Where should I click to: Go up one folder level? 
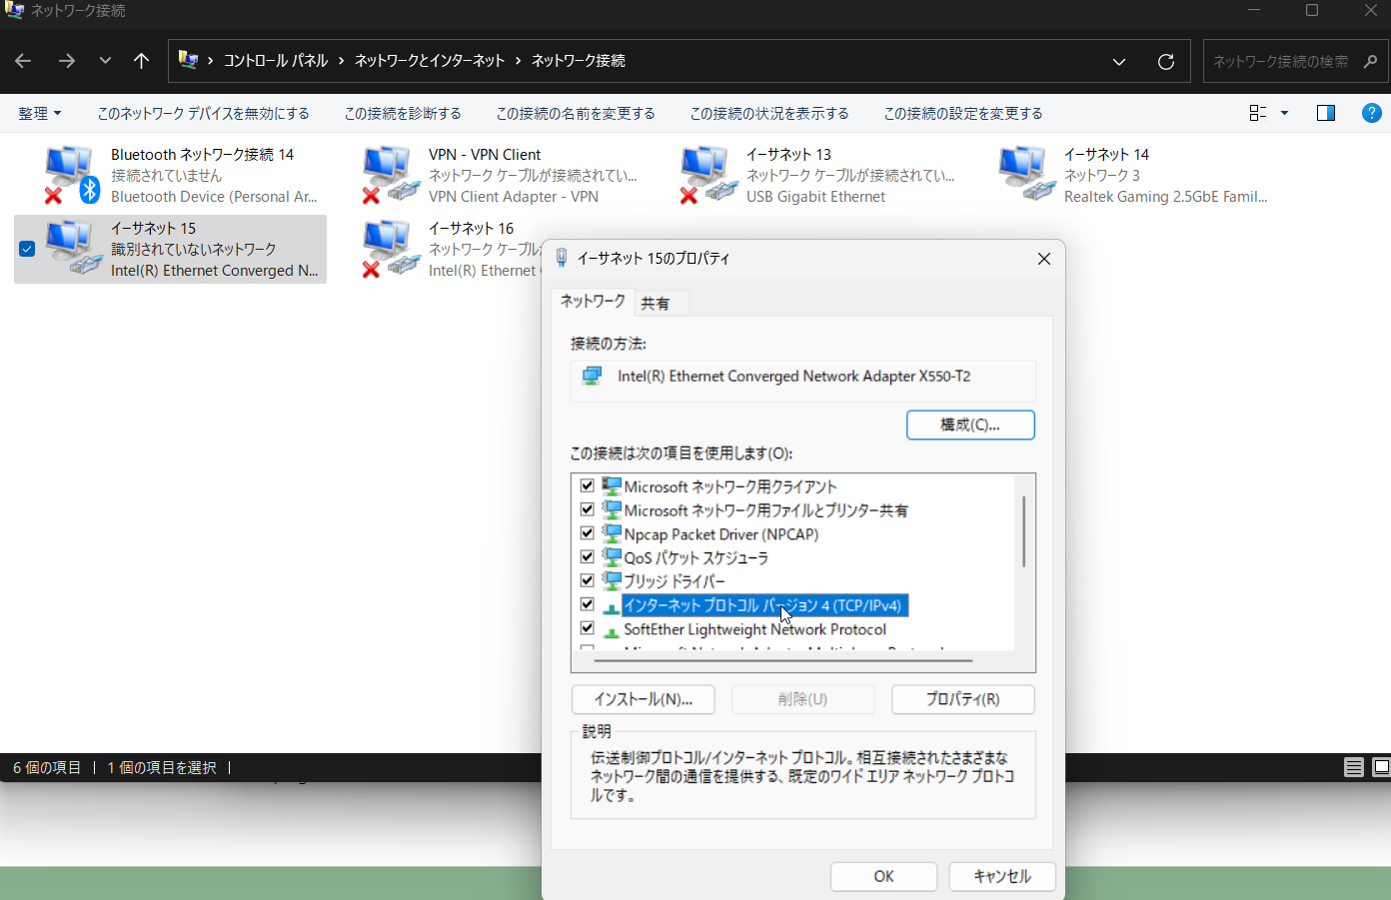(x=141, y=61)
